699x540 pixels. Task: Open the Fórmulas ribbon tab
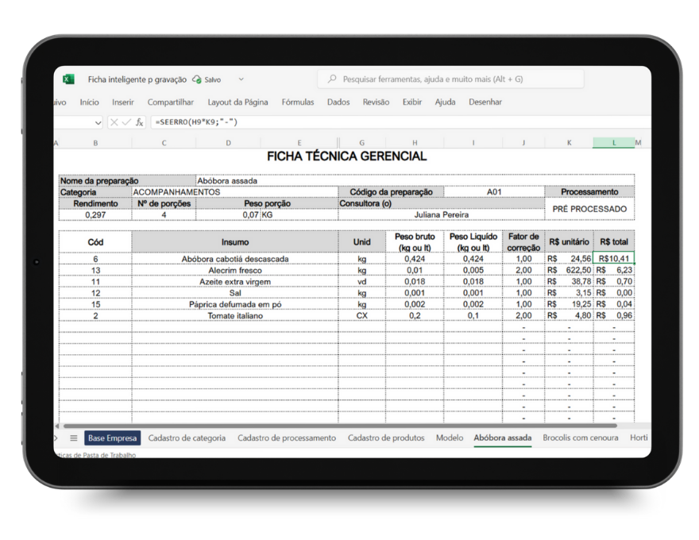point(298,102)
